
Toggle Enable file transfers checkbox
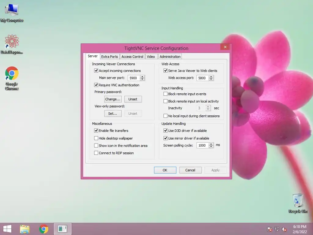[x=96, y=130]
